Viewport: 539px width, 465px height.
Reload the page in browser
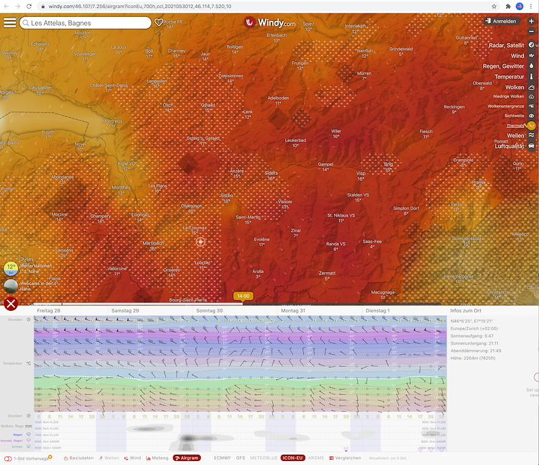(x=29, y=6)
